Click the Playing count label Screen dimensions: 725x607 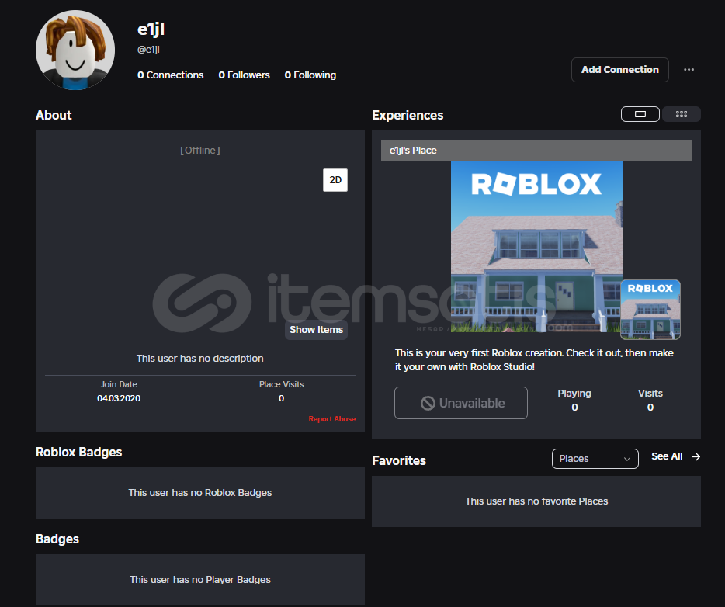tap(574, 394)
